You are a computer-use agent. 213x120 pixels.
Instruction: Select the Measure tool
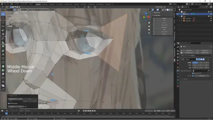[x=3, y=42]
